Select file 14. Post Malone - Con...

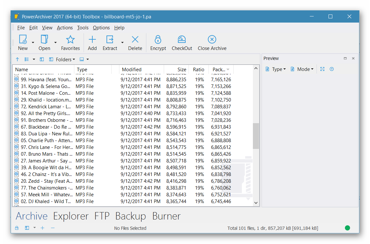pos(123,93)
